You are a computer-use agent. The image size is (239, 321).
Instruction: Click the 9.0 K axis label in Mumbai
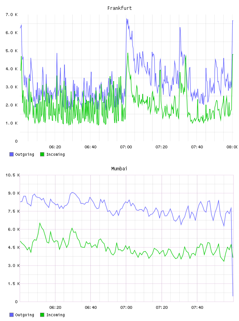tap(14, 193)
